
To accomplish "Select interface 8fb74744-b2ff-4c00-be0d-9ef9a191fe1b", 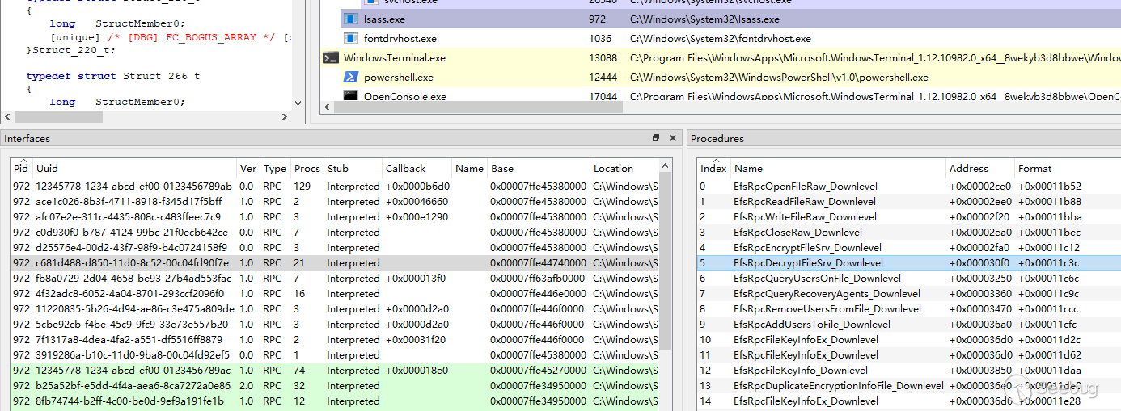I will (129, 401).
